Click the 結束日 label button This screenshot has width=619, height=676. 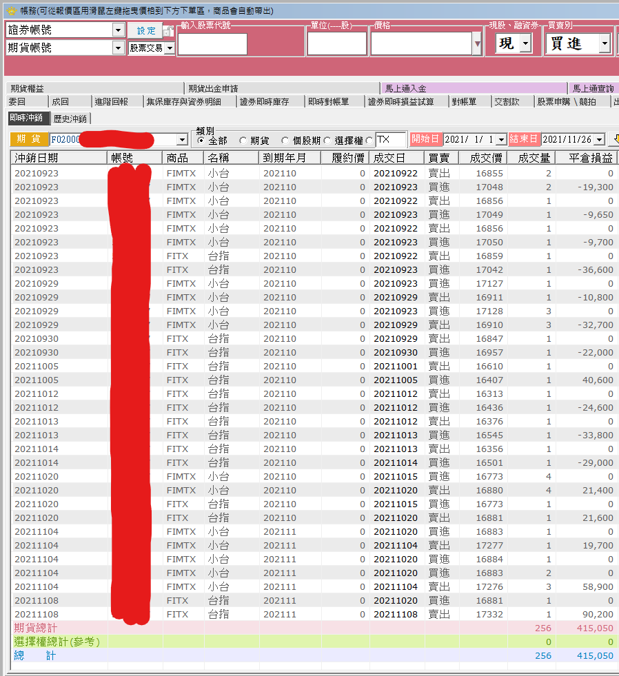point(524,139)
